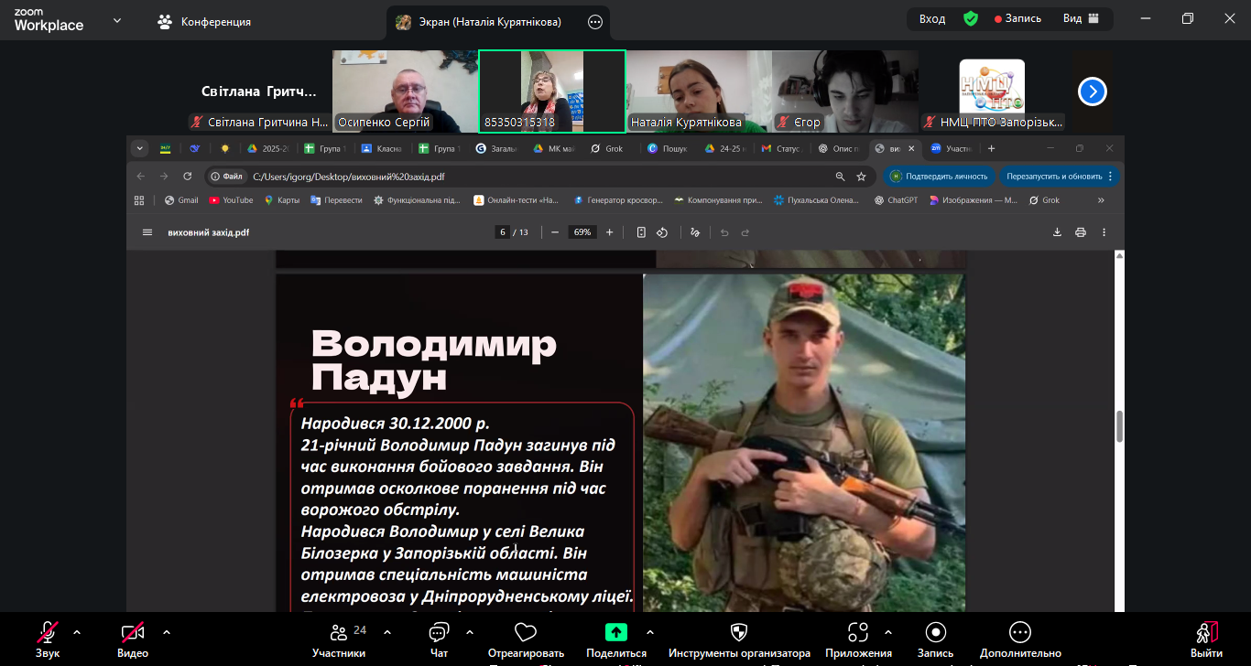1251x666 pixels.
Task: Select the Єгор participant video thumbnail
Action: tap(845, 91)
